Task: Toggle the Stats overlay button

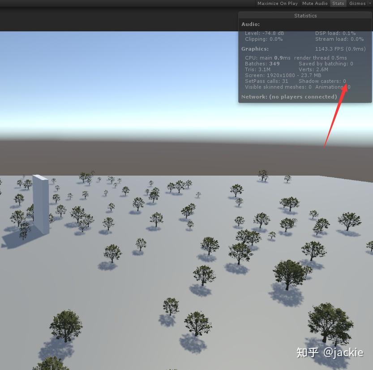Action: pos(338,3)
